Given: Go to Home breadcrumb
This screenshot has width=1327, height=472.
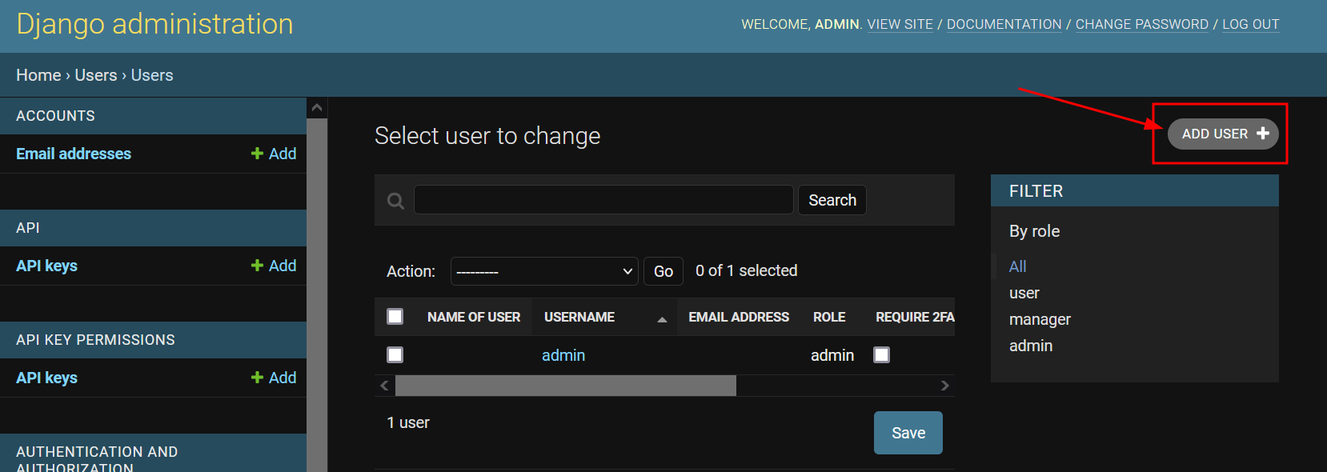Looking at the screenshot, I should (x=38, y=75).
